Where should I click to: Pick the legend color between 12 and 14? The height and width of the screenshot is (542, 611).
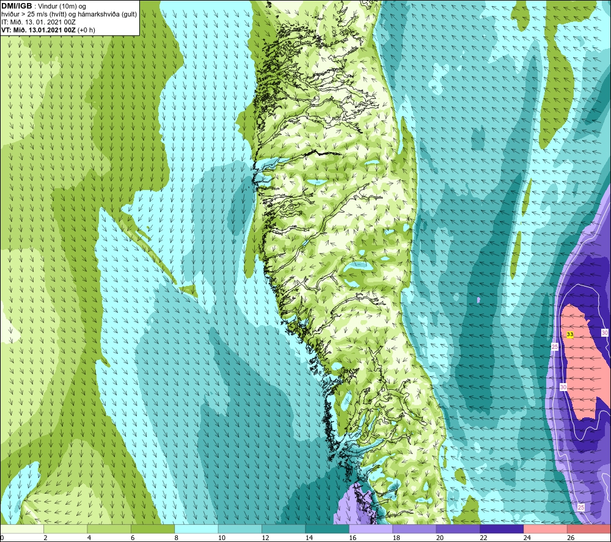tap(284, 529)
